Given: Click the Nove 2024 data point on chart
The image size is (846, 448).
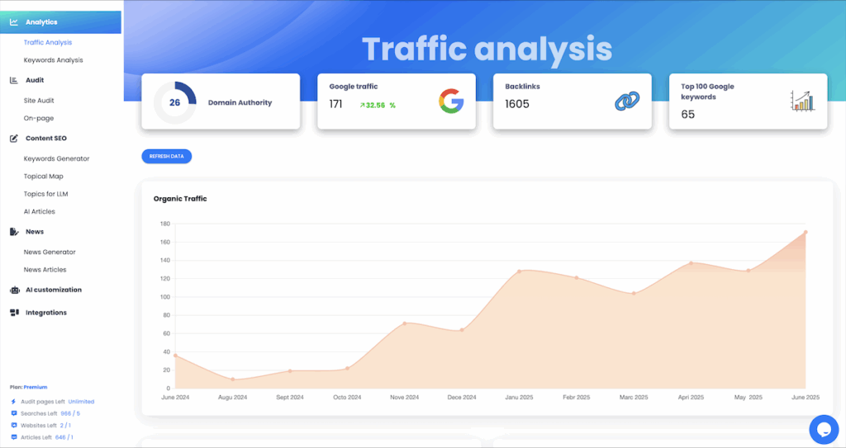Looking at the screenshot, I should 405,323.
